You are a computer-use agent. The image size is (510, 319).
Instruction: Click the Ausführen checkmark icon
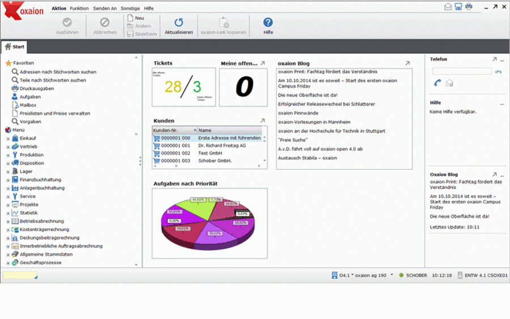[67, 23]
